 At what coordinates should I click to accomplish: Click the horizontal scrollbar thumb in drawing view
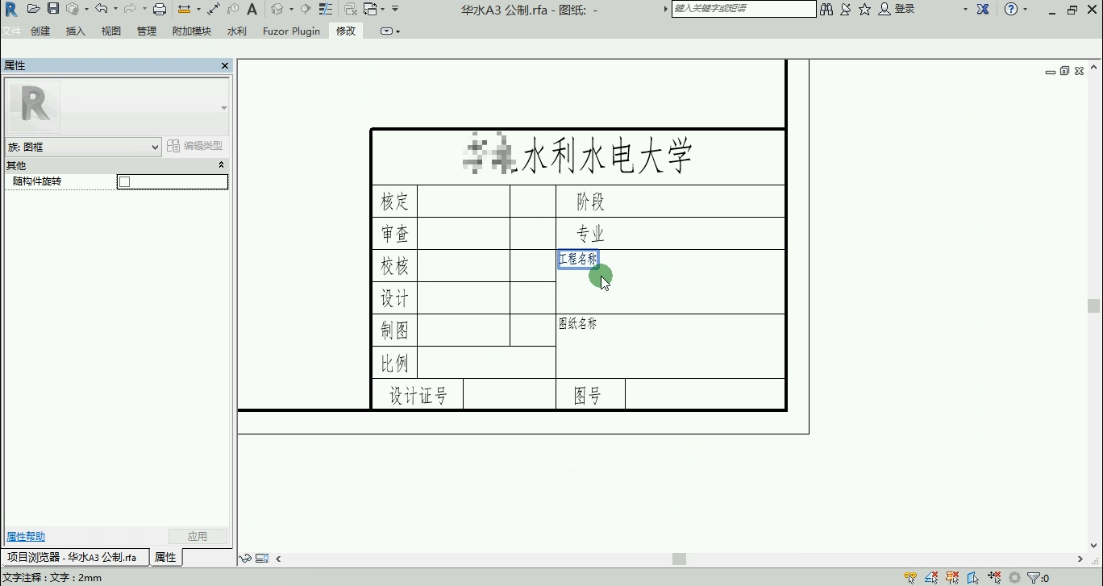click(679, 559)
